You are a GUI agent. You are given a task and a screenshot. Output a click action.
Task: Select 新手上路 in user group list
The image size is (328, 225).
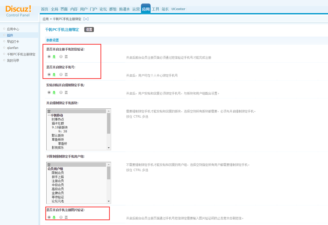pyautogui.click(x=76, y=177)
